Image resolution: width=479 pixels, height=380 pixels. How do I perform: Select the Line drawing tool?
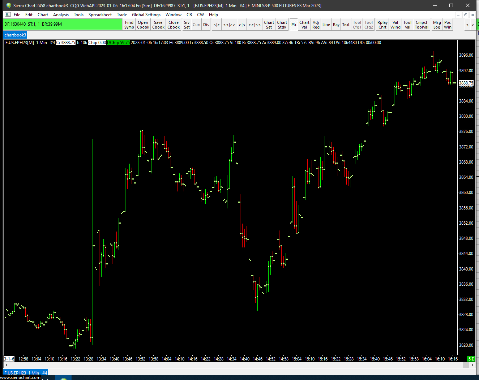click(x=326, y=25)
